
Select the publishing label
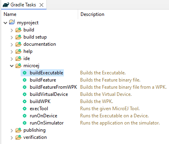pyautogui.click(x=35, y=130)
